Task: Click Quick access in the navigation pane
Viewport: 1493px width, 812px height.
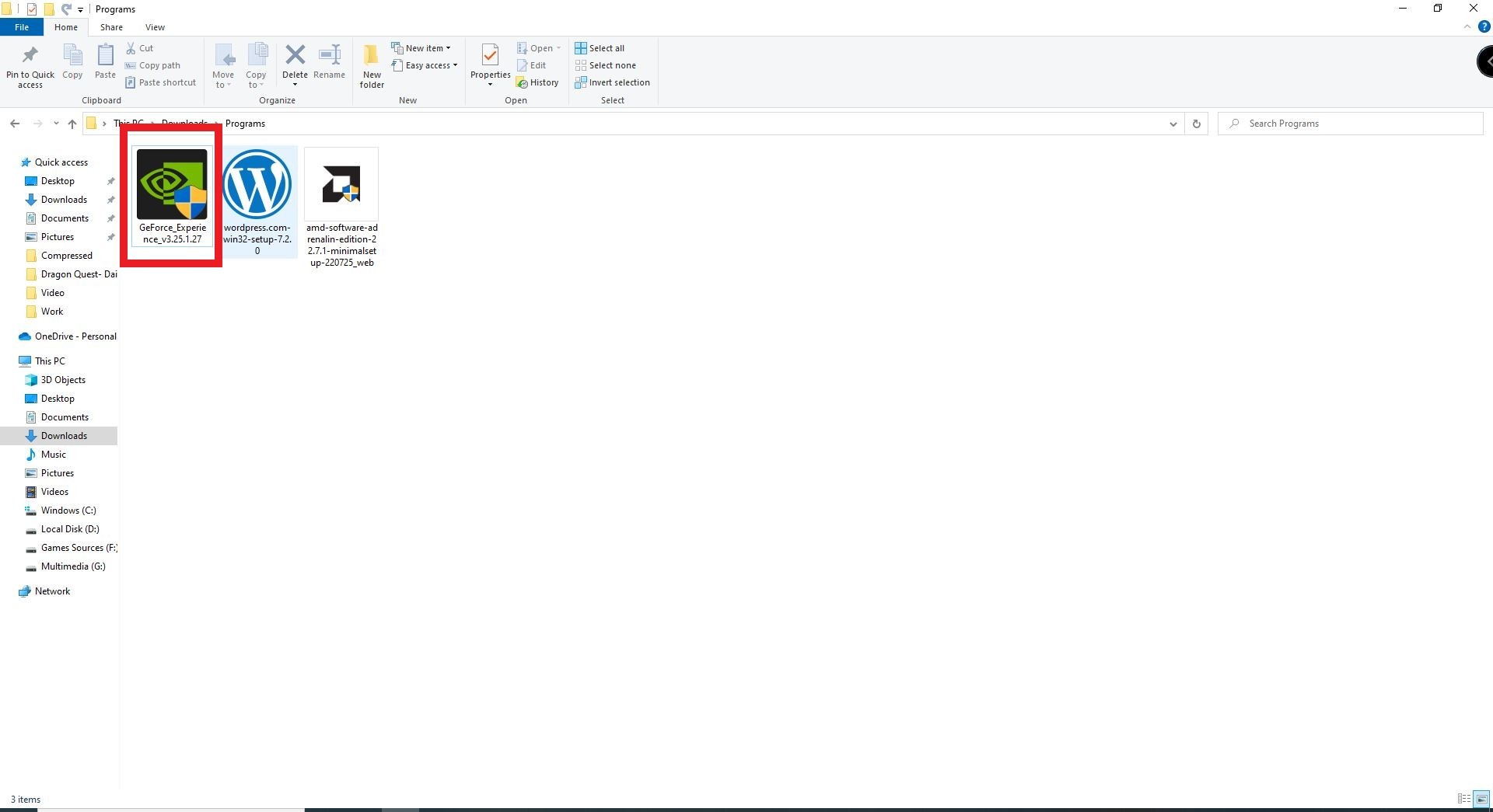Action: [61, 162]
